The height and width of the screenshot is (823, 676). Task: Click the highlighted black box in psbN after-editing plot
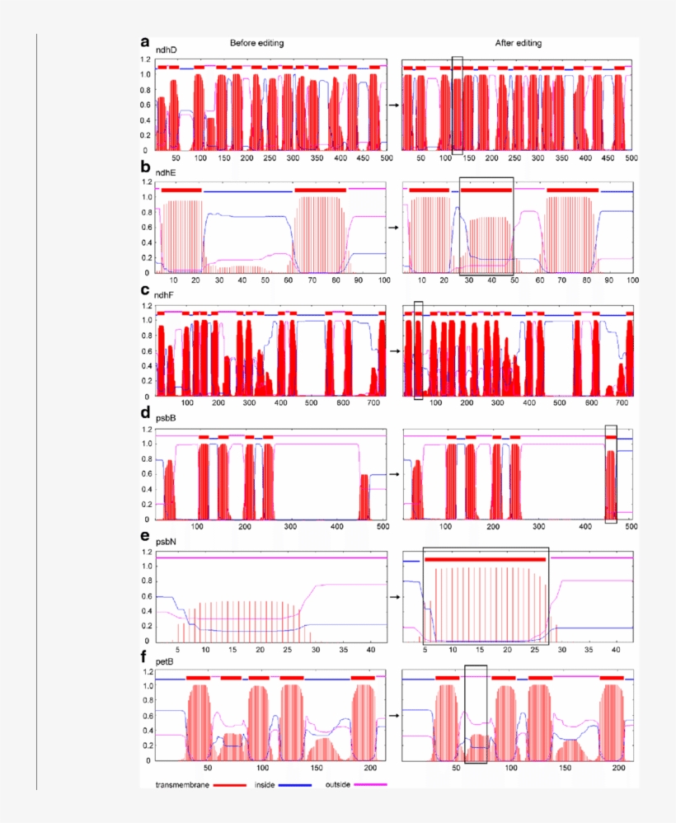[486, 595]
